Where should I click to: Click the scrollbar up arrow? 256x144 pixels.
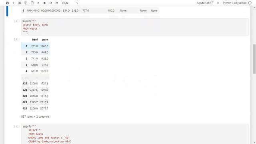254,8
